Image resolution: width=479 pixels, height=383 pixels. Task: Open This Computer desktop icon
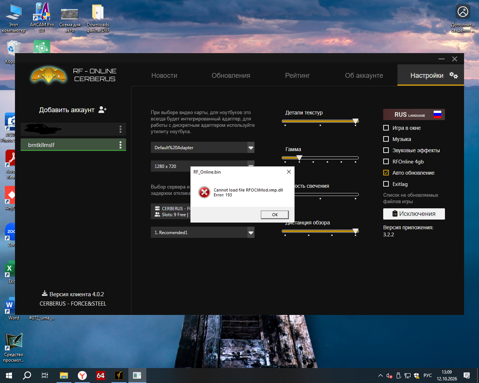(x=13, y=18)
